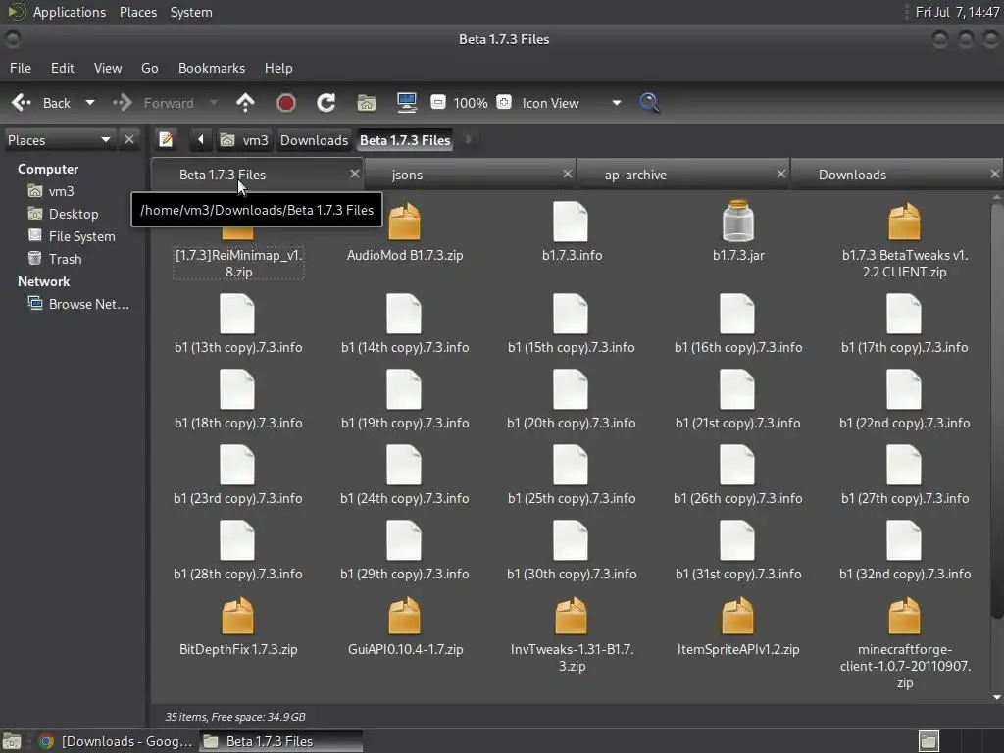1004x753 pixels.
Task: Click the vm3 path bar button
Action: pos(244,140)
